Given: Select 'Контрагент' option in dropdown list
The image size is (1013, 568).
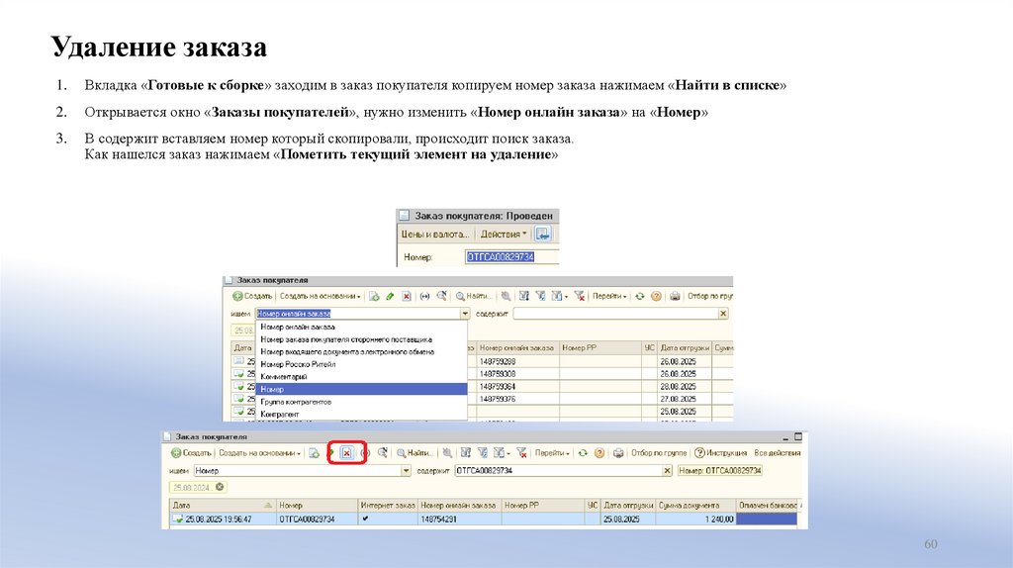Looking at the screenshot, I should (362, 414).
